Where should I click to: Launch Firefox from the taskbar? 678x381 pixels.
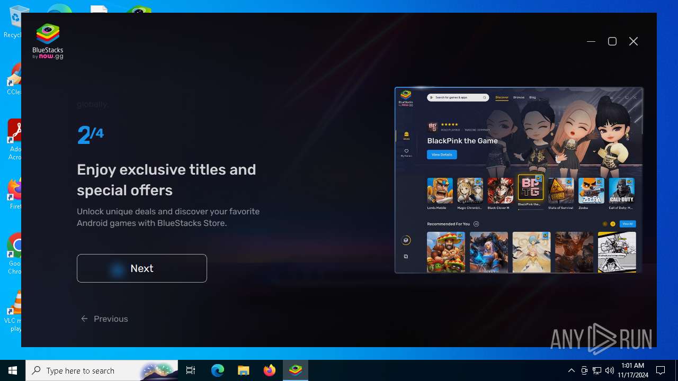269,370
